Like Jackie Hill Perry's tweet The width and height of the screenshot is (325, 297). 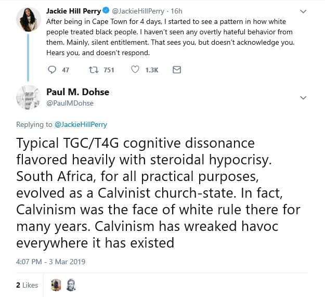[136, 70]
